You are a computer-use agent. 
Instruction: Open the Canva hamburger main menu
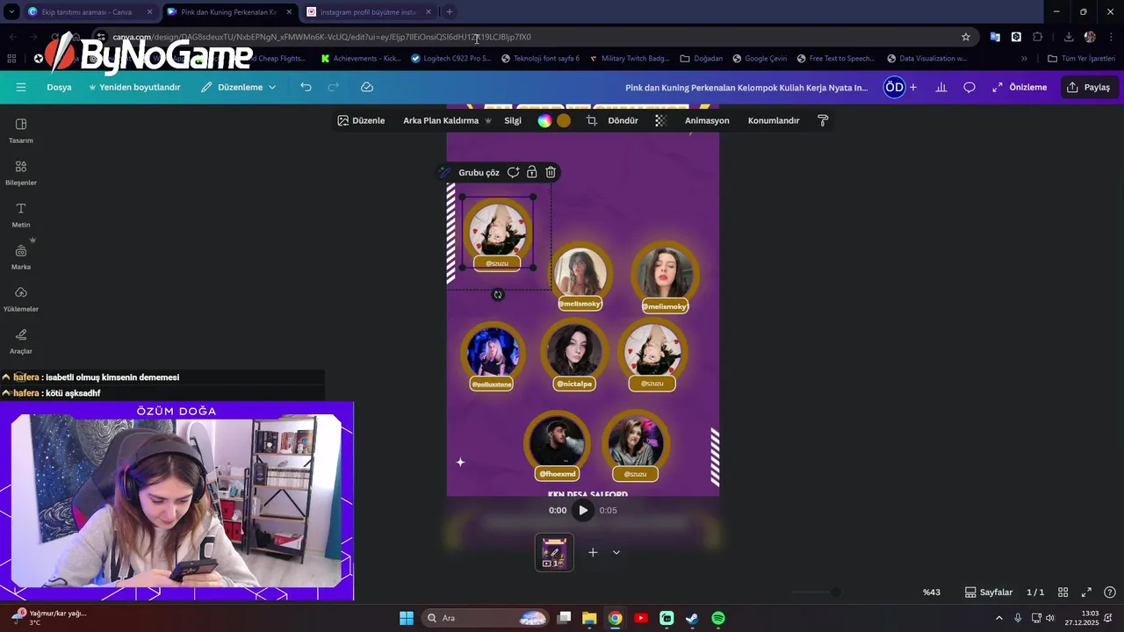pyautogui.click(x=21, y=87)
